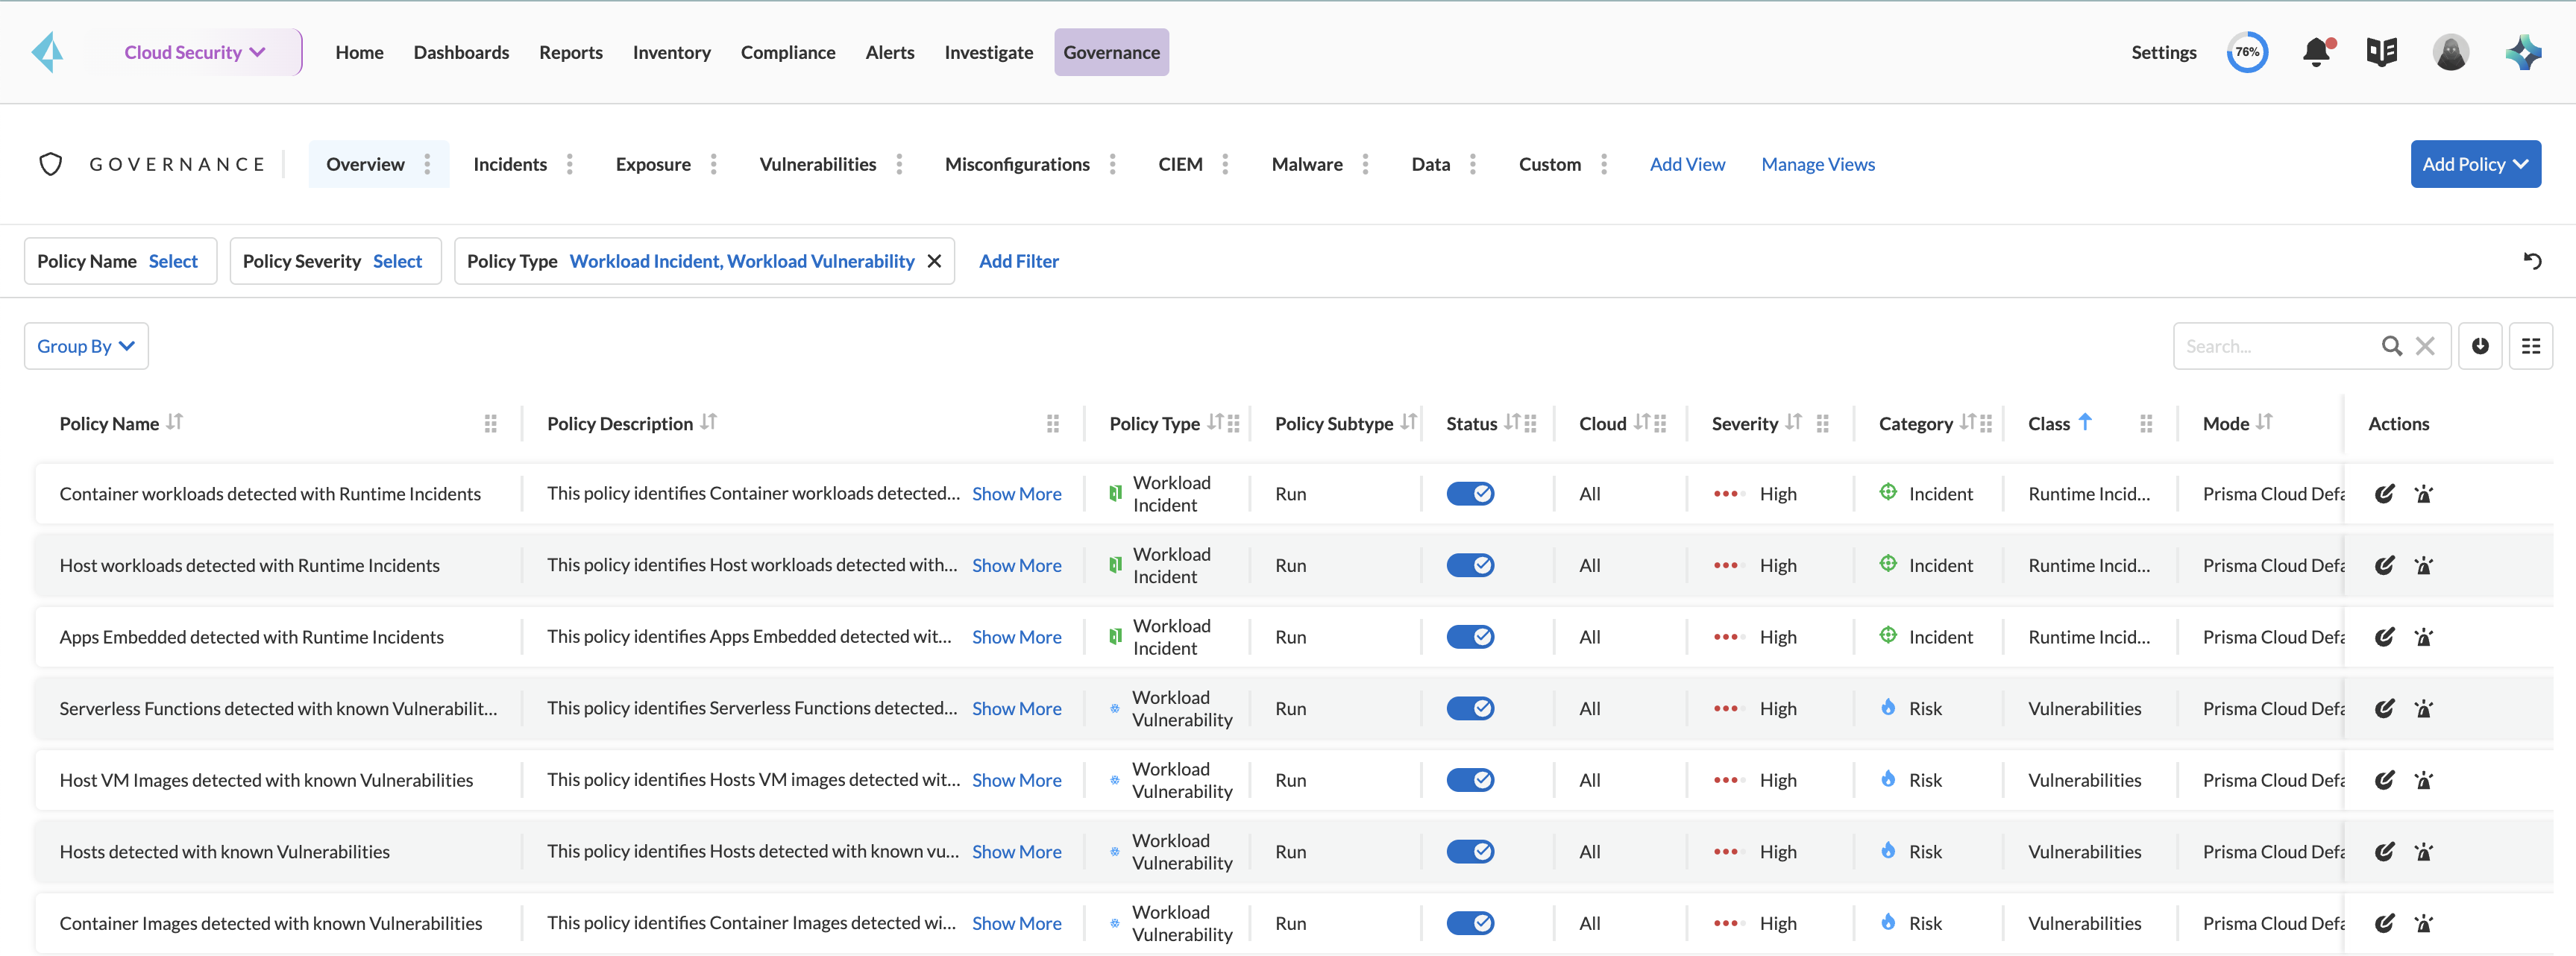Open the Group By dropdown
This screenshot has height=956, width=2576.
click(86, 346)
